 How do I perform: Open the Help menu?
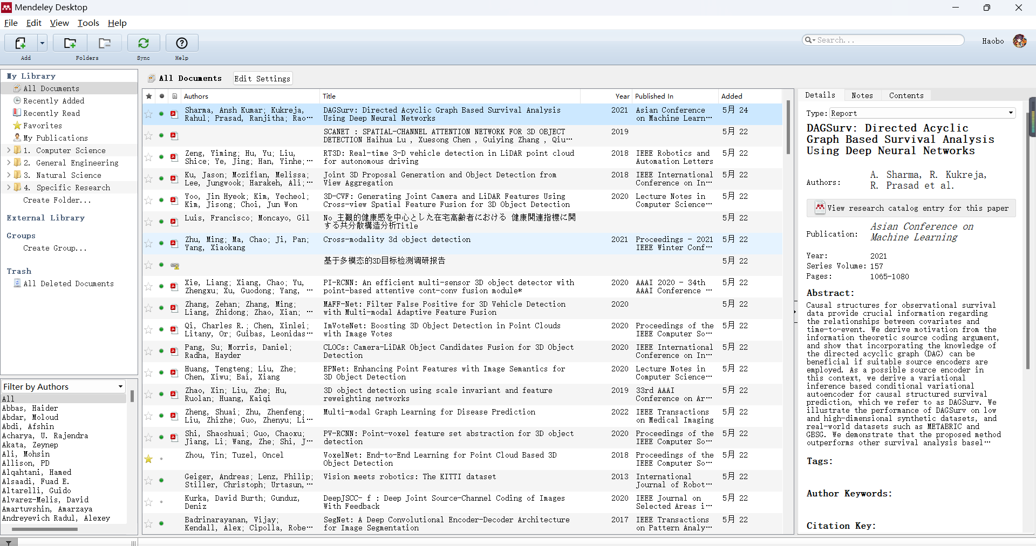(x=117, y=23)
